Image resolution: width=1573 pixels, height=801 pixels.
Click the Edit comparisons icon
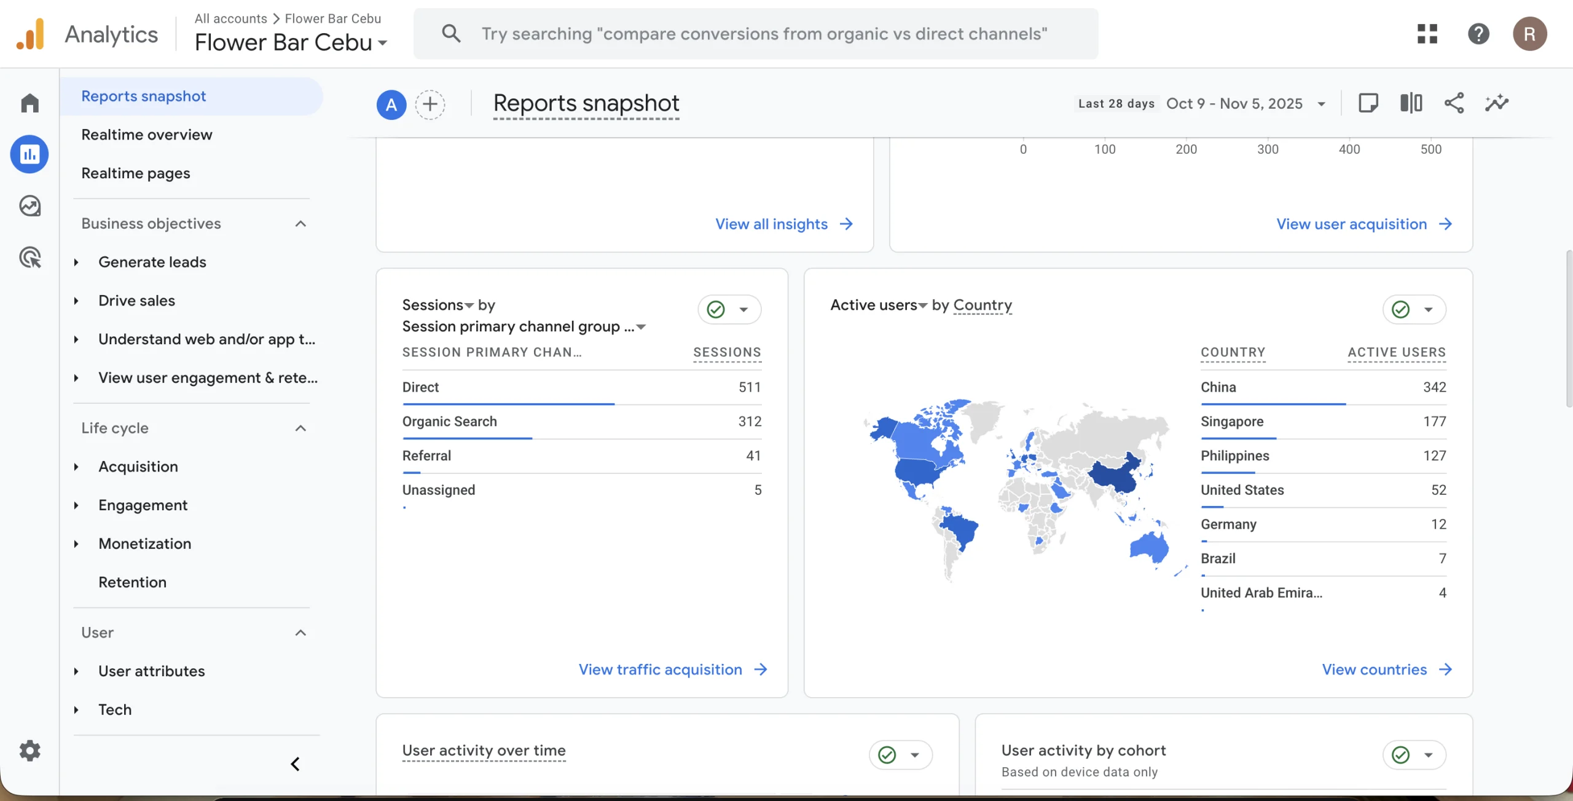point(1411,103)
